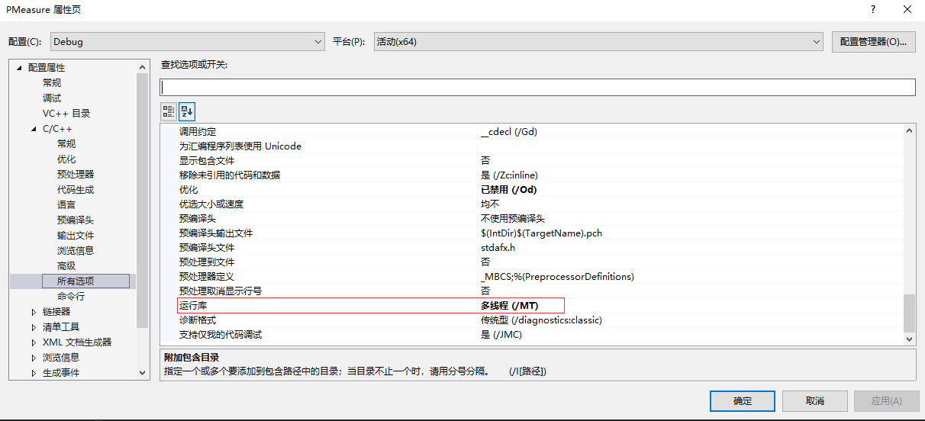Expand the 清单工具 tree node
Screen dimensions: 925x421
pyautogui.click(x=34, y=327)
